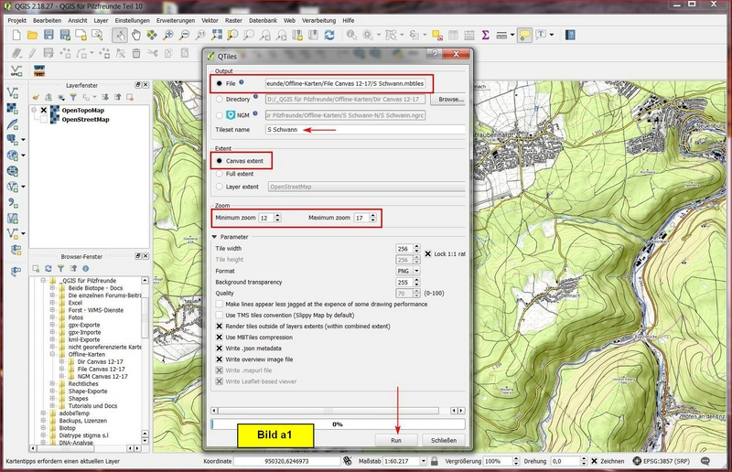Collapse the Offline-Karten folder

point(52,354)
